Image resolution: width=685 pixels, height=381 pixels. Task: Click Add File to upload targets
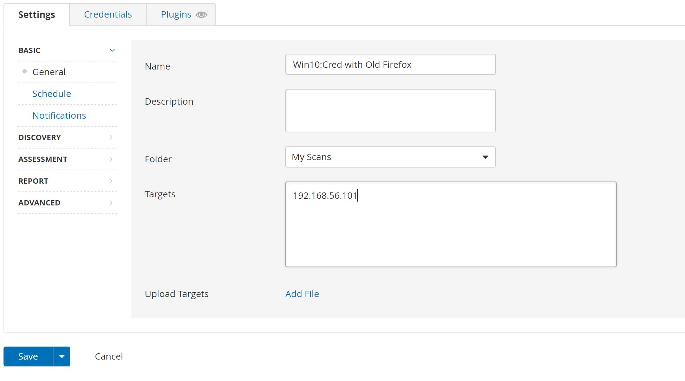302,294
